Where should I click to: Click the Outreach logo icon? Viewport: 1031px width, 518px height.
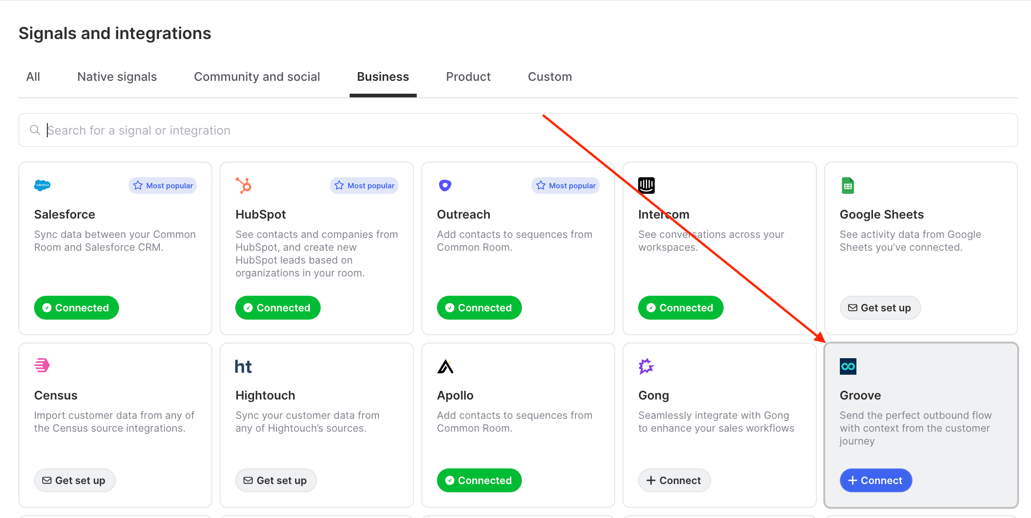[445, 186]
